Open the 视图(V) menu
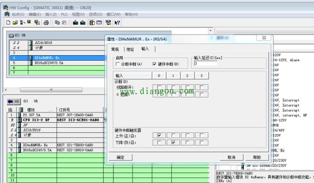314x183 pixels. [x=78, y=14]
